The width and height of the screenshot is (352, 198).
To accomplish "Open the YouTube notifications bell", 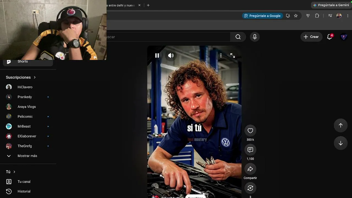I will 329,37.
